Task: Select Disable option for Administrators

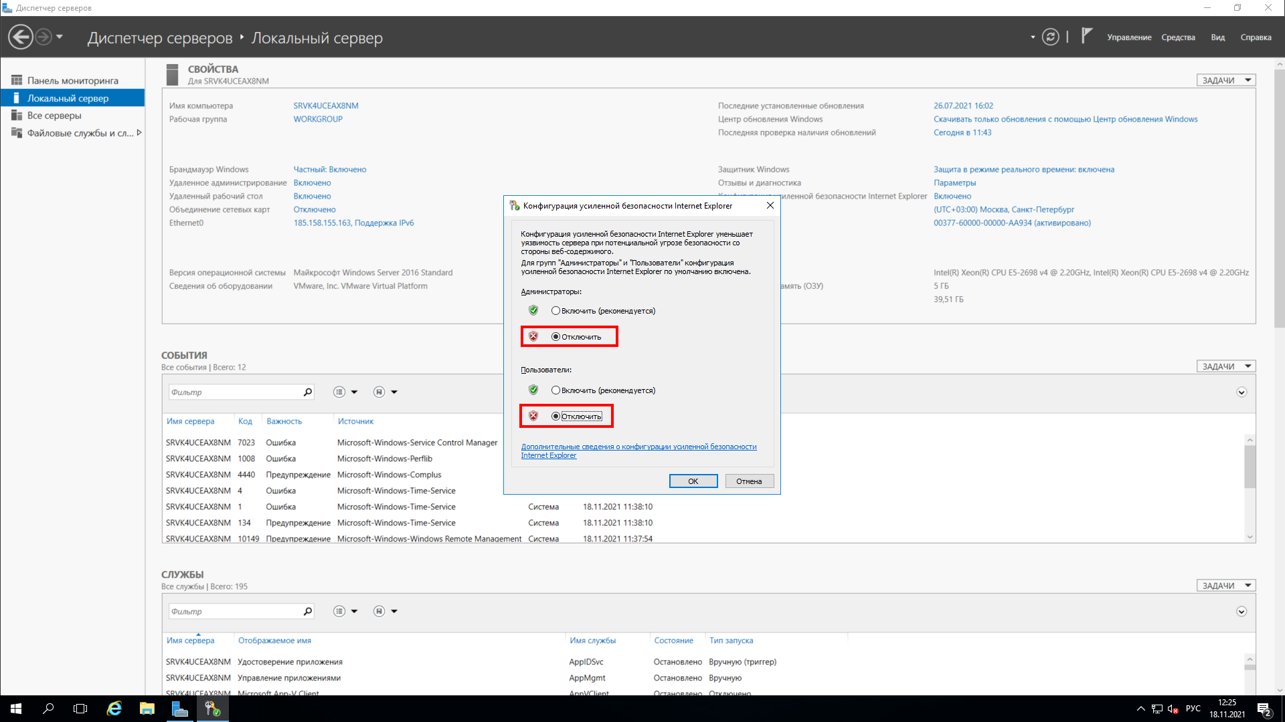Action: [x=555, y=337]
